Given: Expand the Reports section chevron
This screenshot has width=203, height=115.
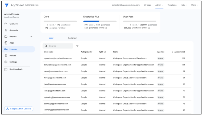Looking at the screenshot, I should click(31, 37).
